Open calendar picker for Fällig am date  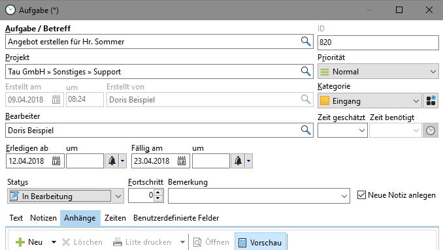tap(182, 161)
